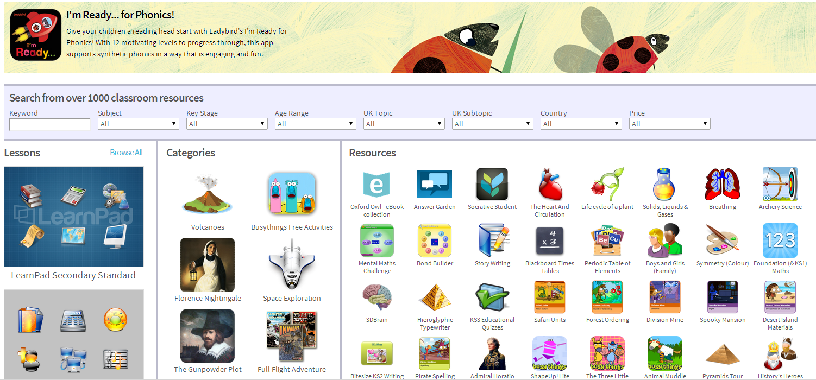Open The Heart And Circulation icon

click(x=549, y=184)
